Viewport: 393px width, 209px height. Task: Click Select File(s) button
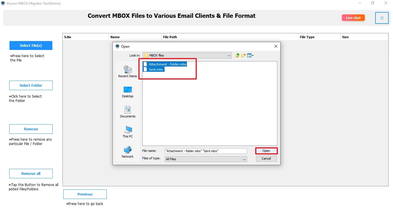pos(31,45)
